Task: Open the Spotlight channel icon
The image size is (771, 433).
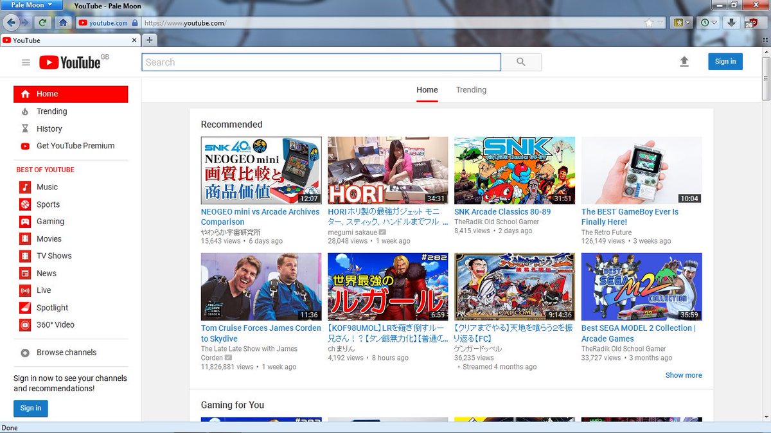Action: (25, 308)
